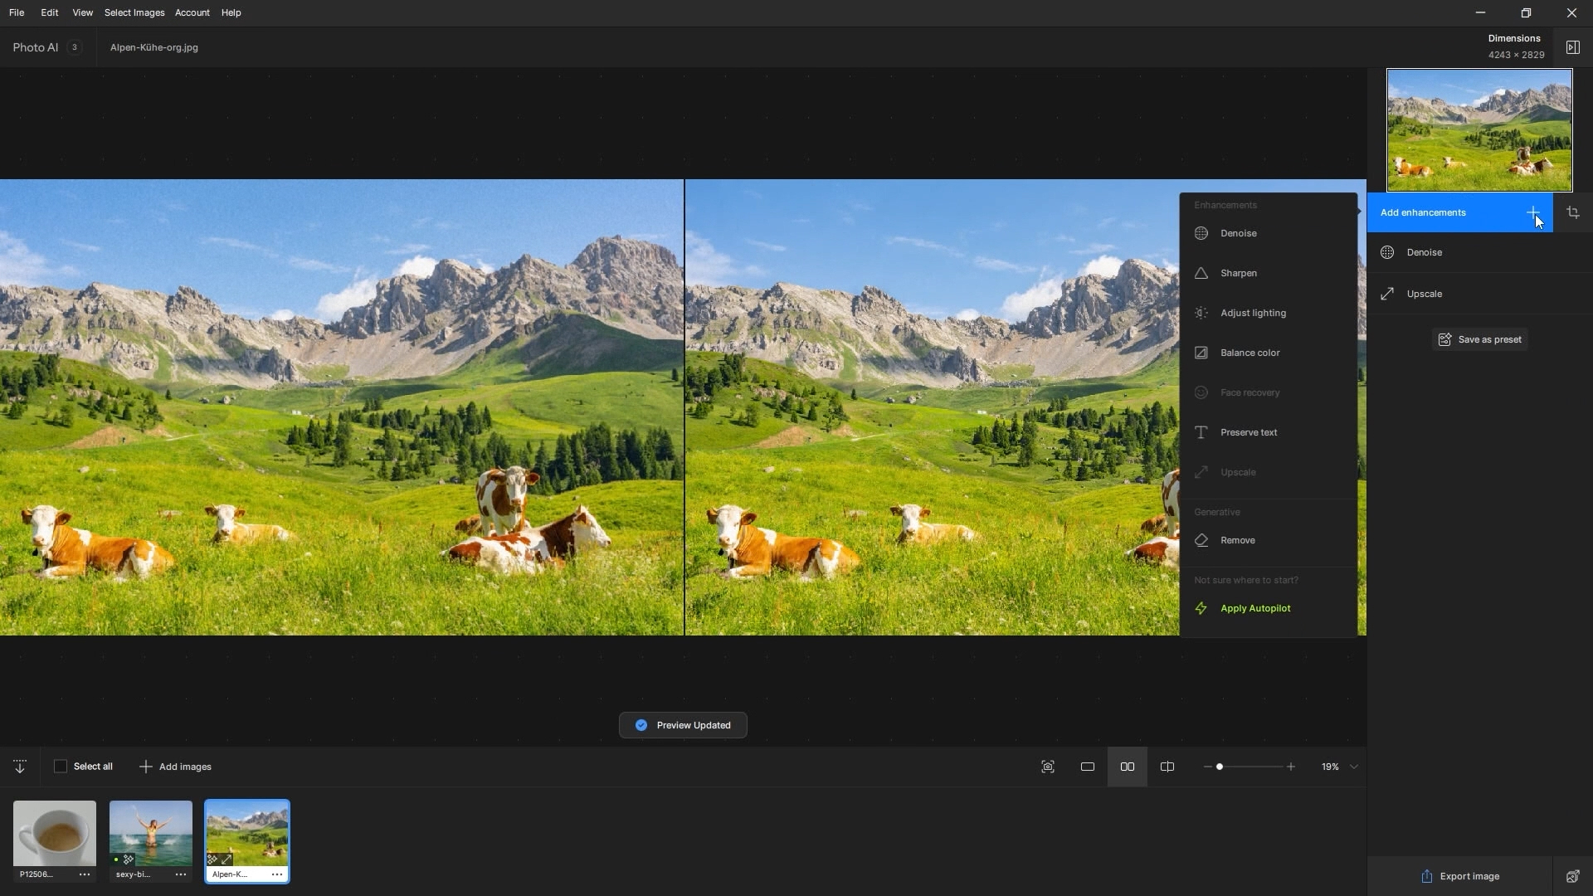
Task: Select split slider view icon
Action: (x=1167, y=767)
